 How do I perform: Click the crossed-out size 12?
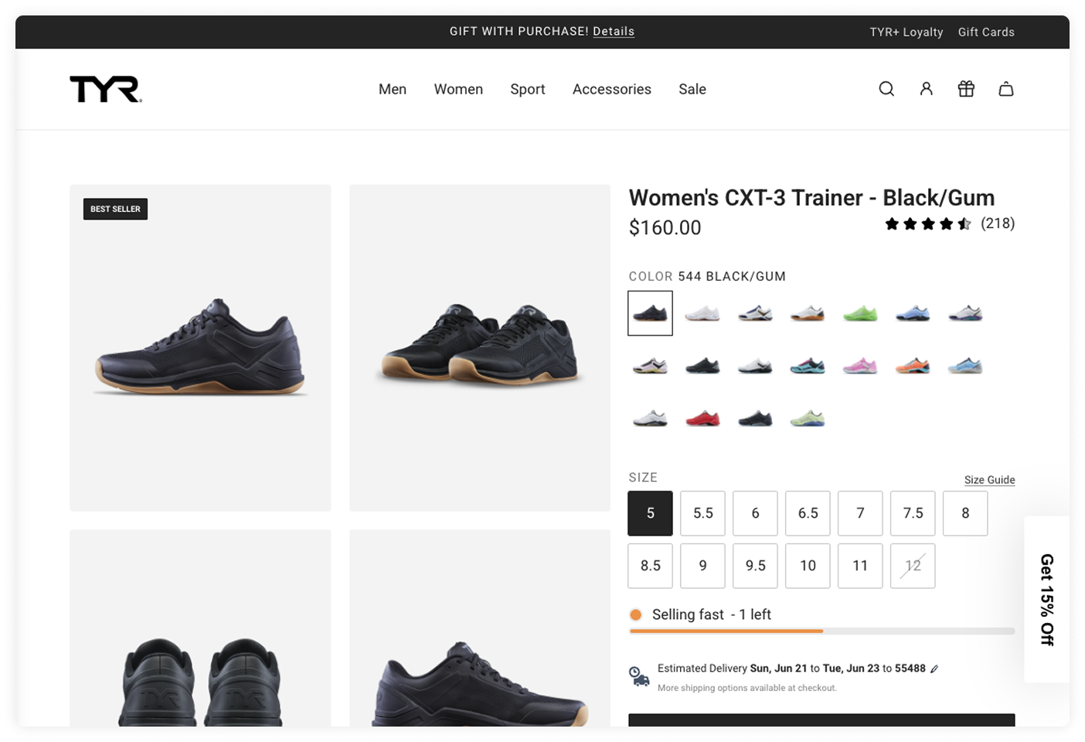click(913, 566)
